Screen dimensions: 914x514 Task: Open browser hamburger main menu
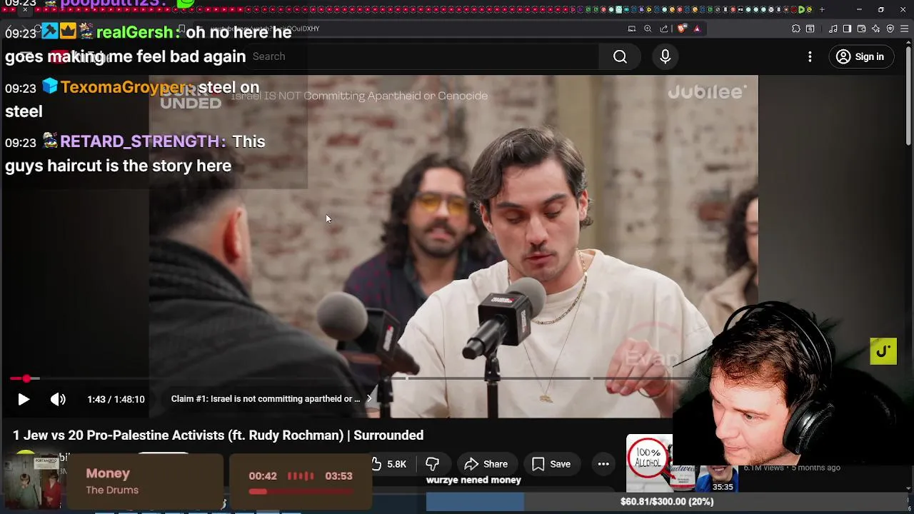click(905, 29)
